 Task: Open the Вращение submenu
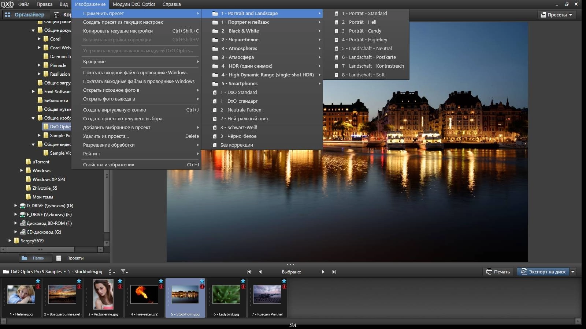pyautogui.click(x=136, y=61)
